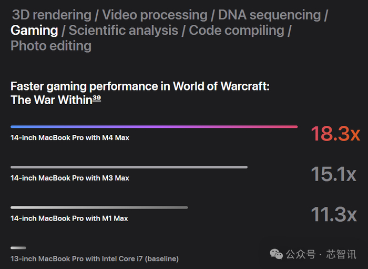Click the 14-inch MacBook Pro with M4 Max label

click(70, 138)
